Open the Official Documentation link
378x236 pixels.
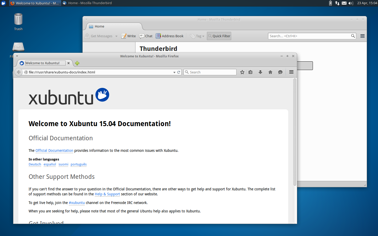(54, 151)
